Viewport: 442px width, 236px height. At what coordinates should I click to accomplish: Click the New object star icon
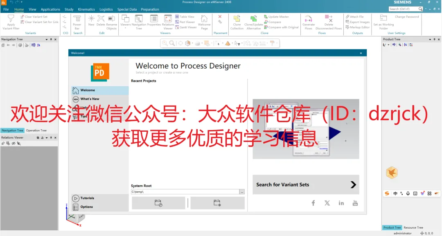(91, 18)
